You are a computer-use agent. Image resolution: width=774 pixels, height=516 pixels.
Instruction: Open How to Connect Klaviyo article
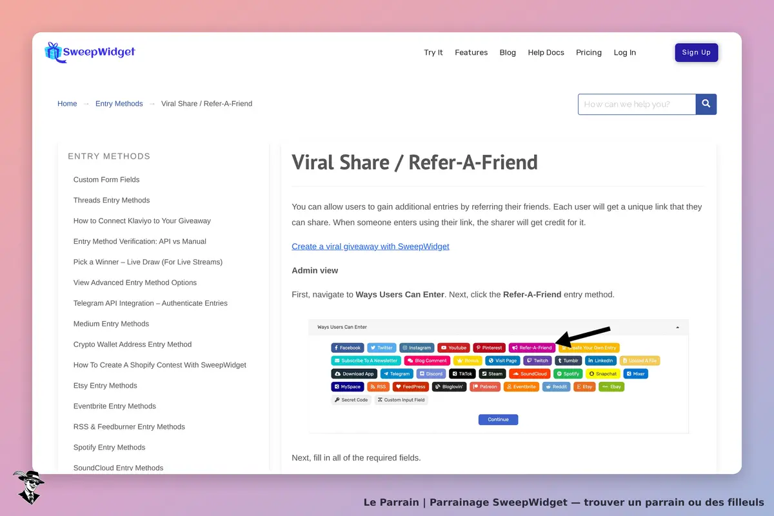(142, 221)
